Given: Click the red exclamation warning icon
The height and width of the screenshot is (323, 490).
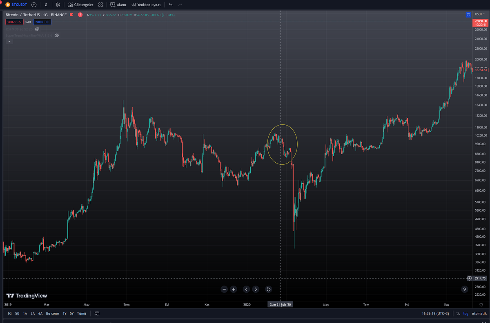Looking at the screenshot, I should (x=80, y=15).
